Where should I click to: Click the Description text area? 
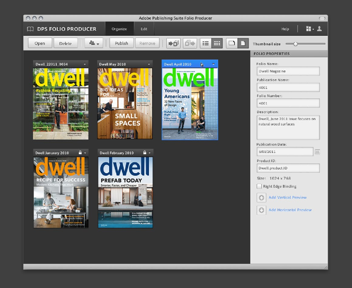pos(288,127)
